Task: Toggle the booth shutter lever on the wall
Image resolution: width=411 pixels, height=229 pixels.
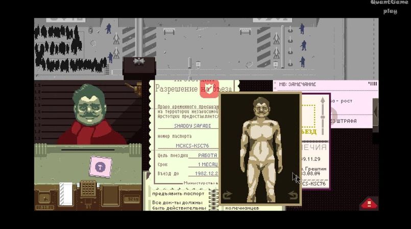Action: point(134,89)
